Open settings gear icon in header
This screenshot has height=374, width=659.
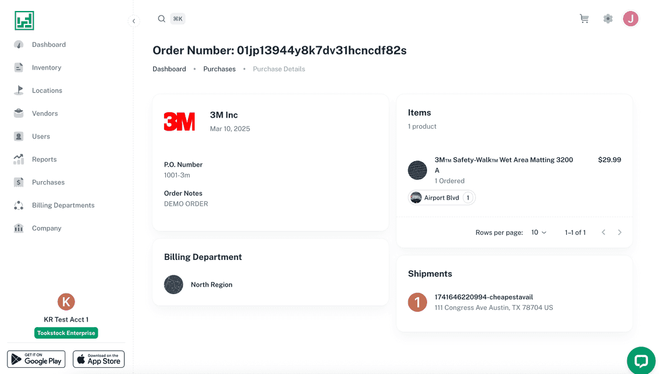pyautogui.click(x=608, y=19)
